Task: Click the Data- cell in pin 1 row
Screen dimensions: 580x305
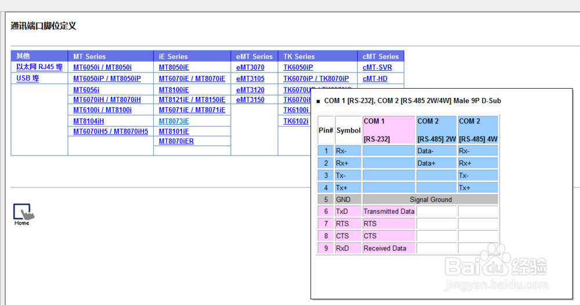Action: [437, 151]
